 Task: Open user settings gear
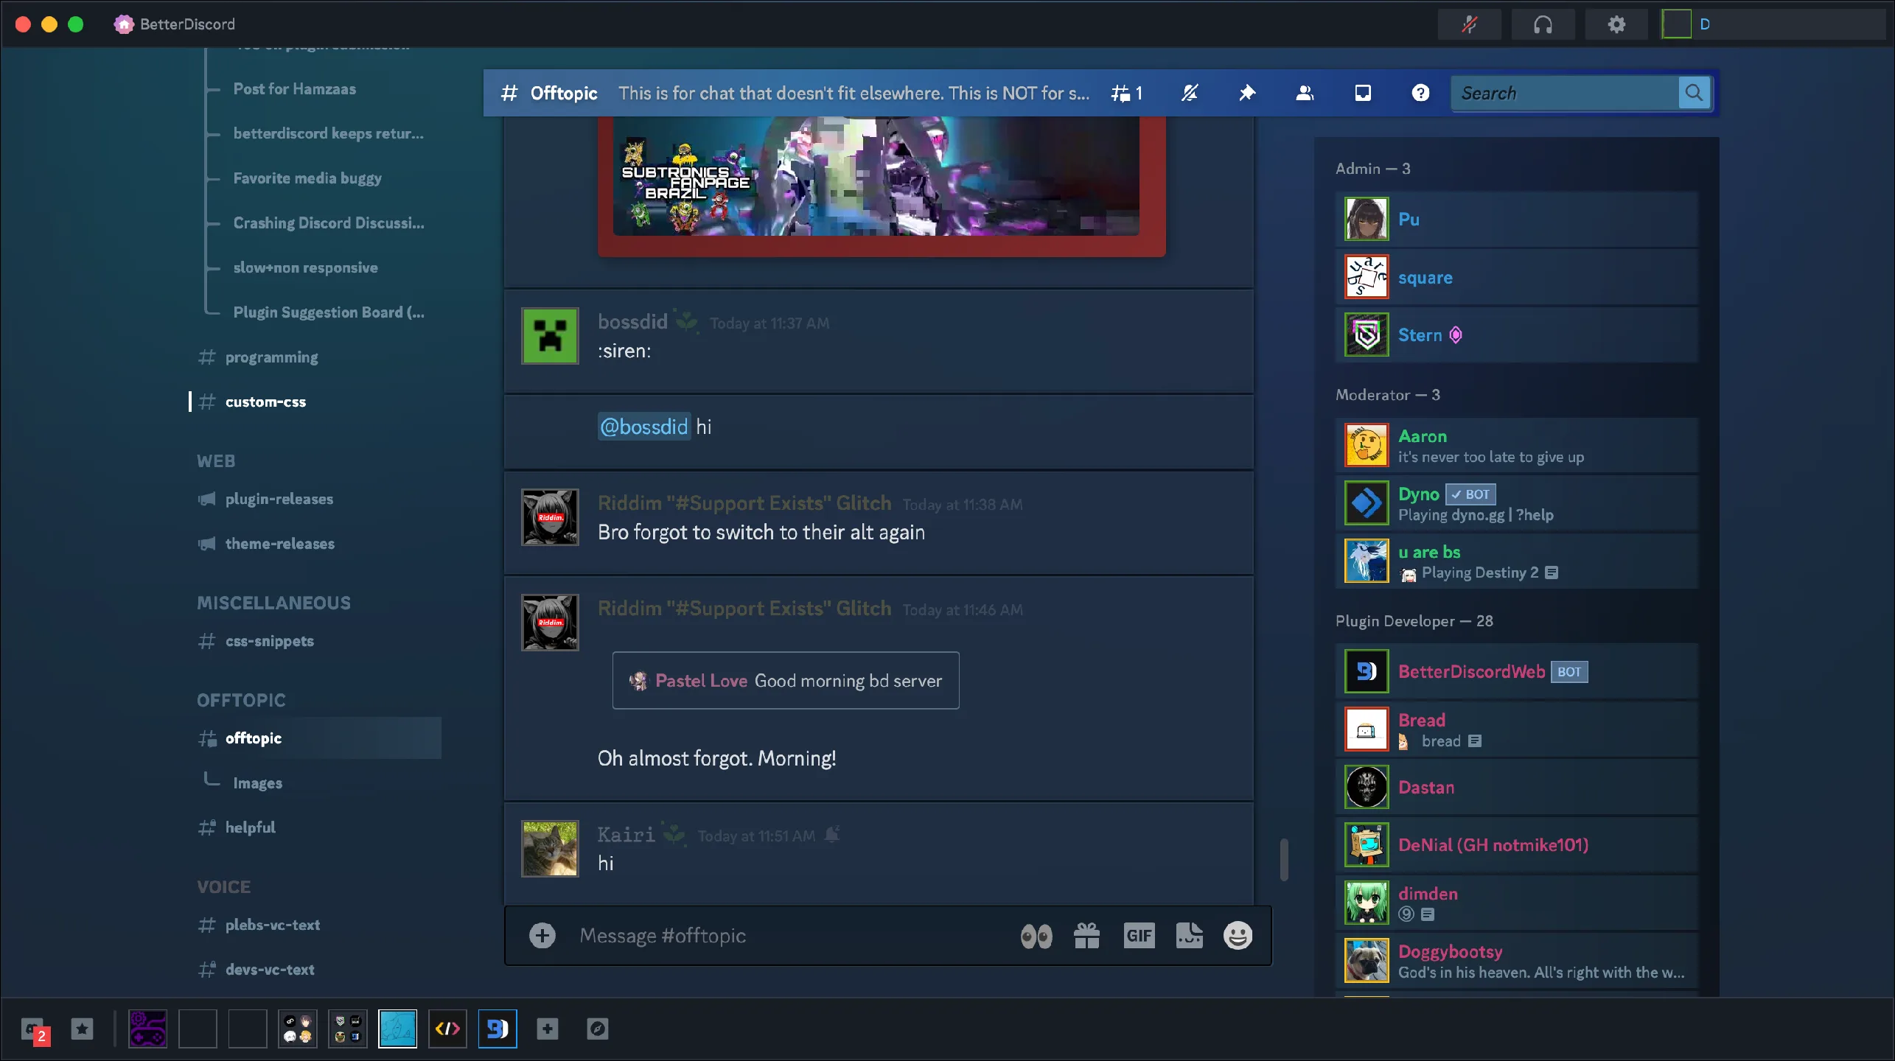1616,24
